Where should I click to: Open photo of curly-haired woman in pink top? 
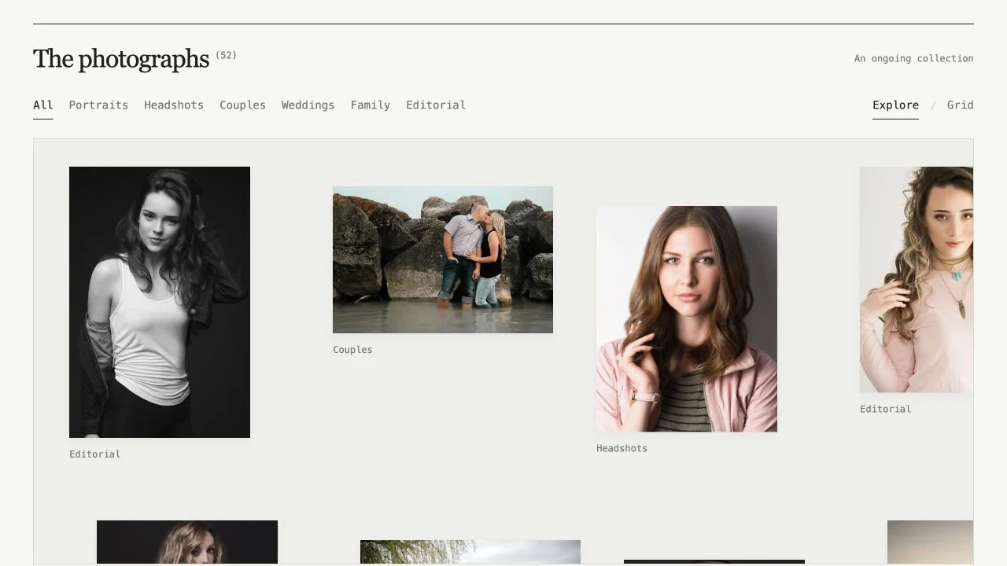[x=917, y=279]
